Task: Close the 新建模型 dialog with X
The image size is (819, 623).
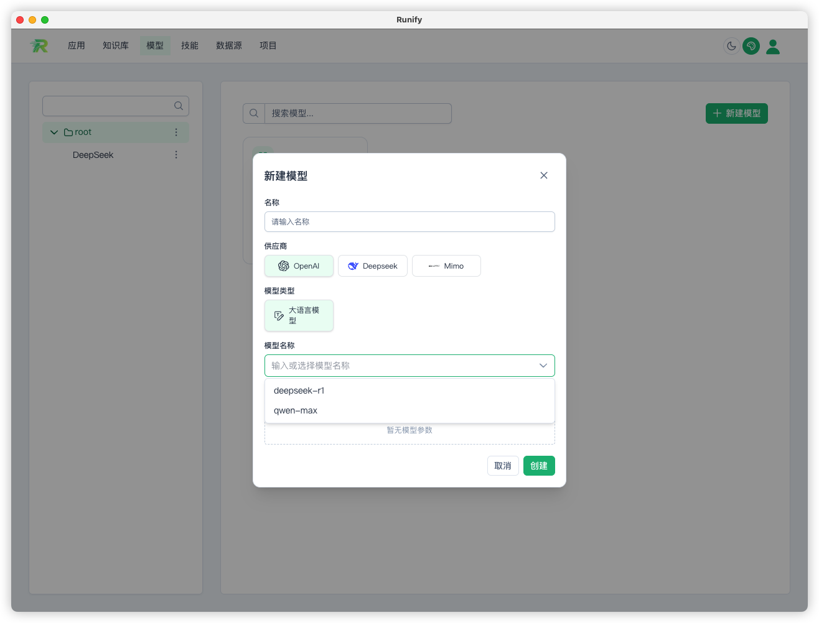Action: (x=544, y=175)
